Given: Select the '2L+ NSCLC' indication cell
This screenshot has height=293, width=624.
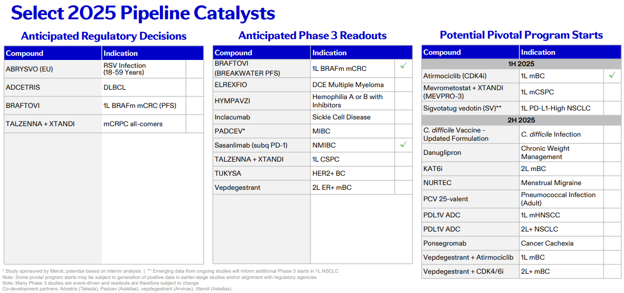Looking at the screenshot, I should point(561,229).
